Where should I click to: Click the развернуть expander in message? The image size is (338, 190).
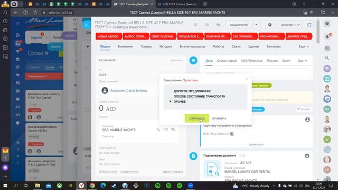[x=256, y=144]
